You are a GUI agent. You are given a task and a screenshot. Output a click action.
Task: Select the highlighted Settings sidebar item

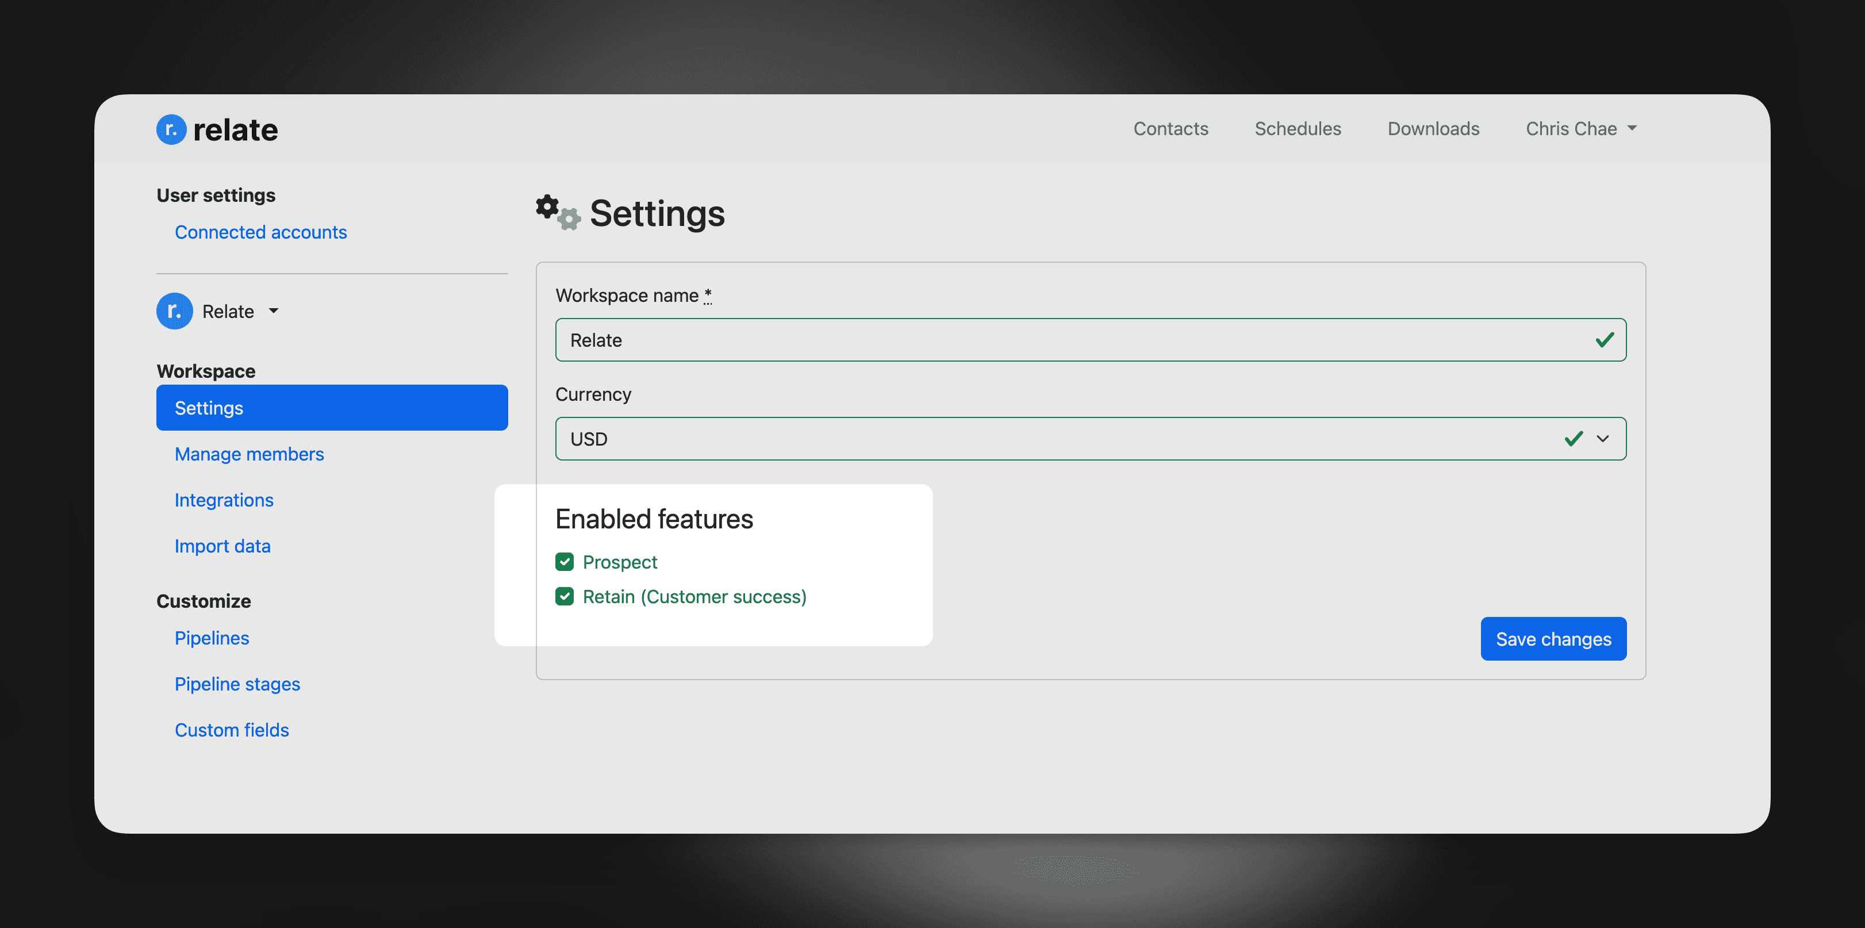[x=332, y=408]
